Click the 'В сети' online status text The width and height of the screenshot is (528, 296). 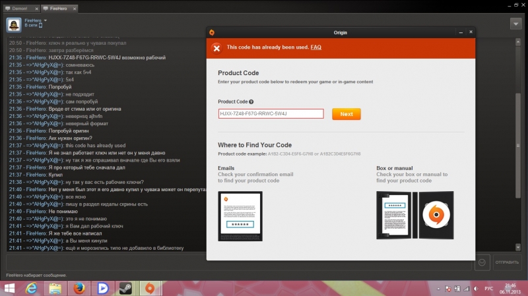[x=30, y=25]
